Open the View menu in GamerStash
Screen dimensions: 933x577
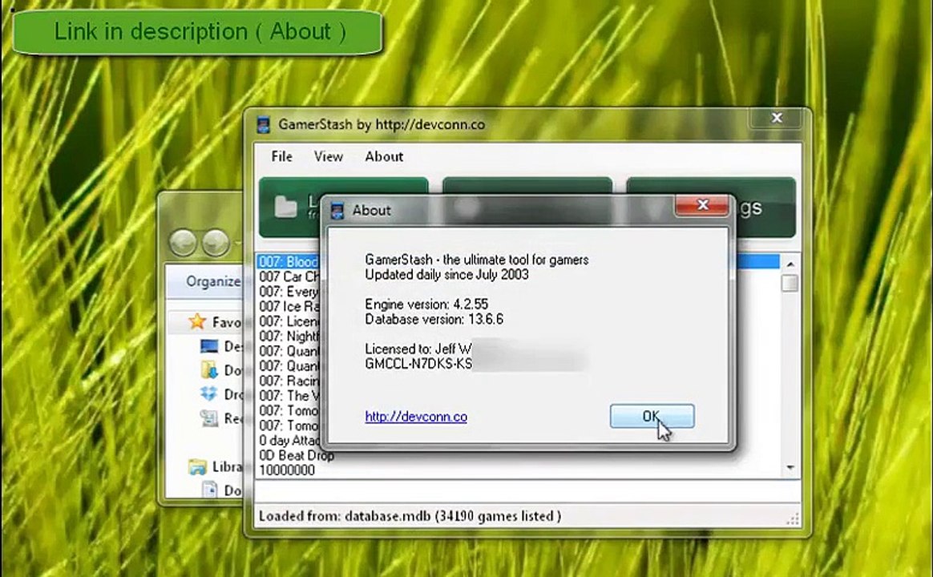click(x=328, y=156)
